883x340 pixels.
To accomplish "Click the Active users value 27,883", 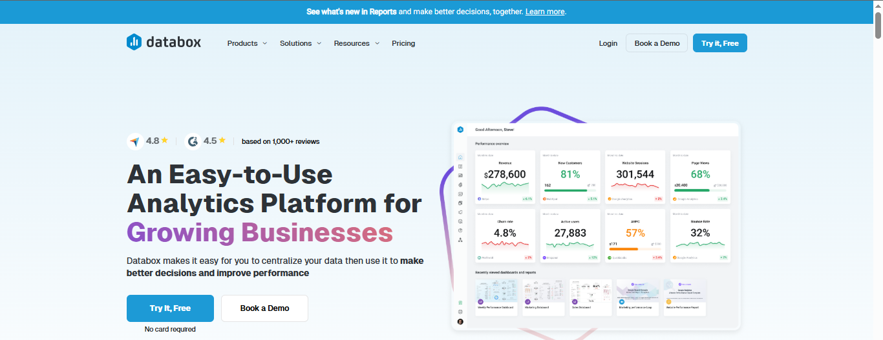I will 570,233.
